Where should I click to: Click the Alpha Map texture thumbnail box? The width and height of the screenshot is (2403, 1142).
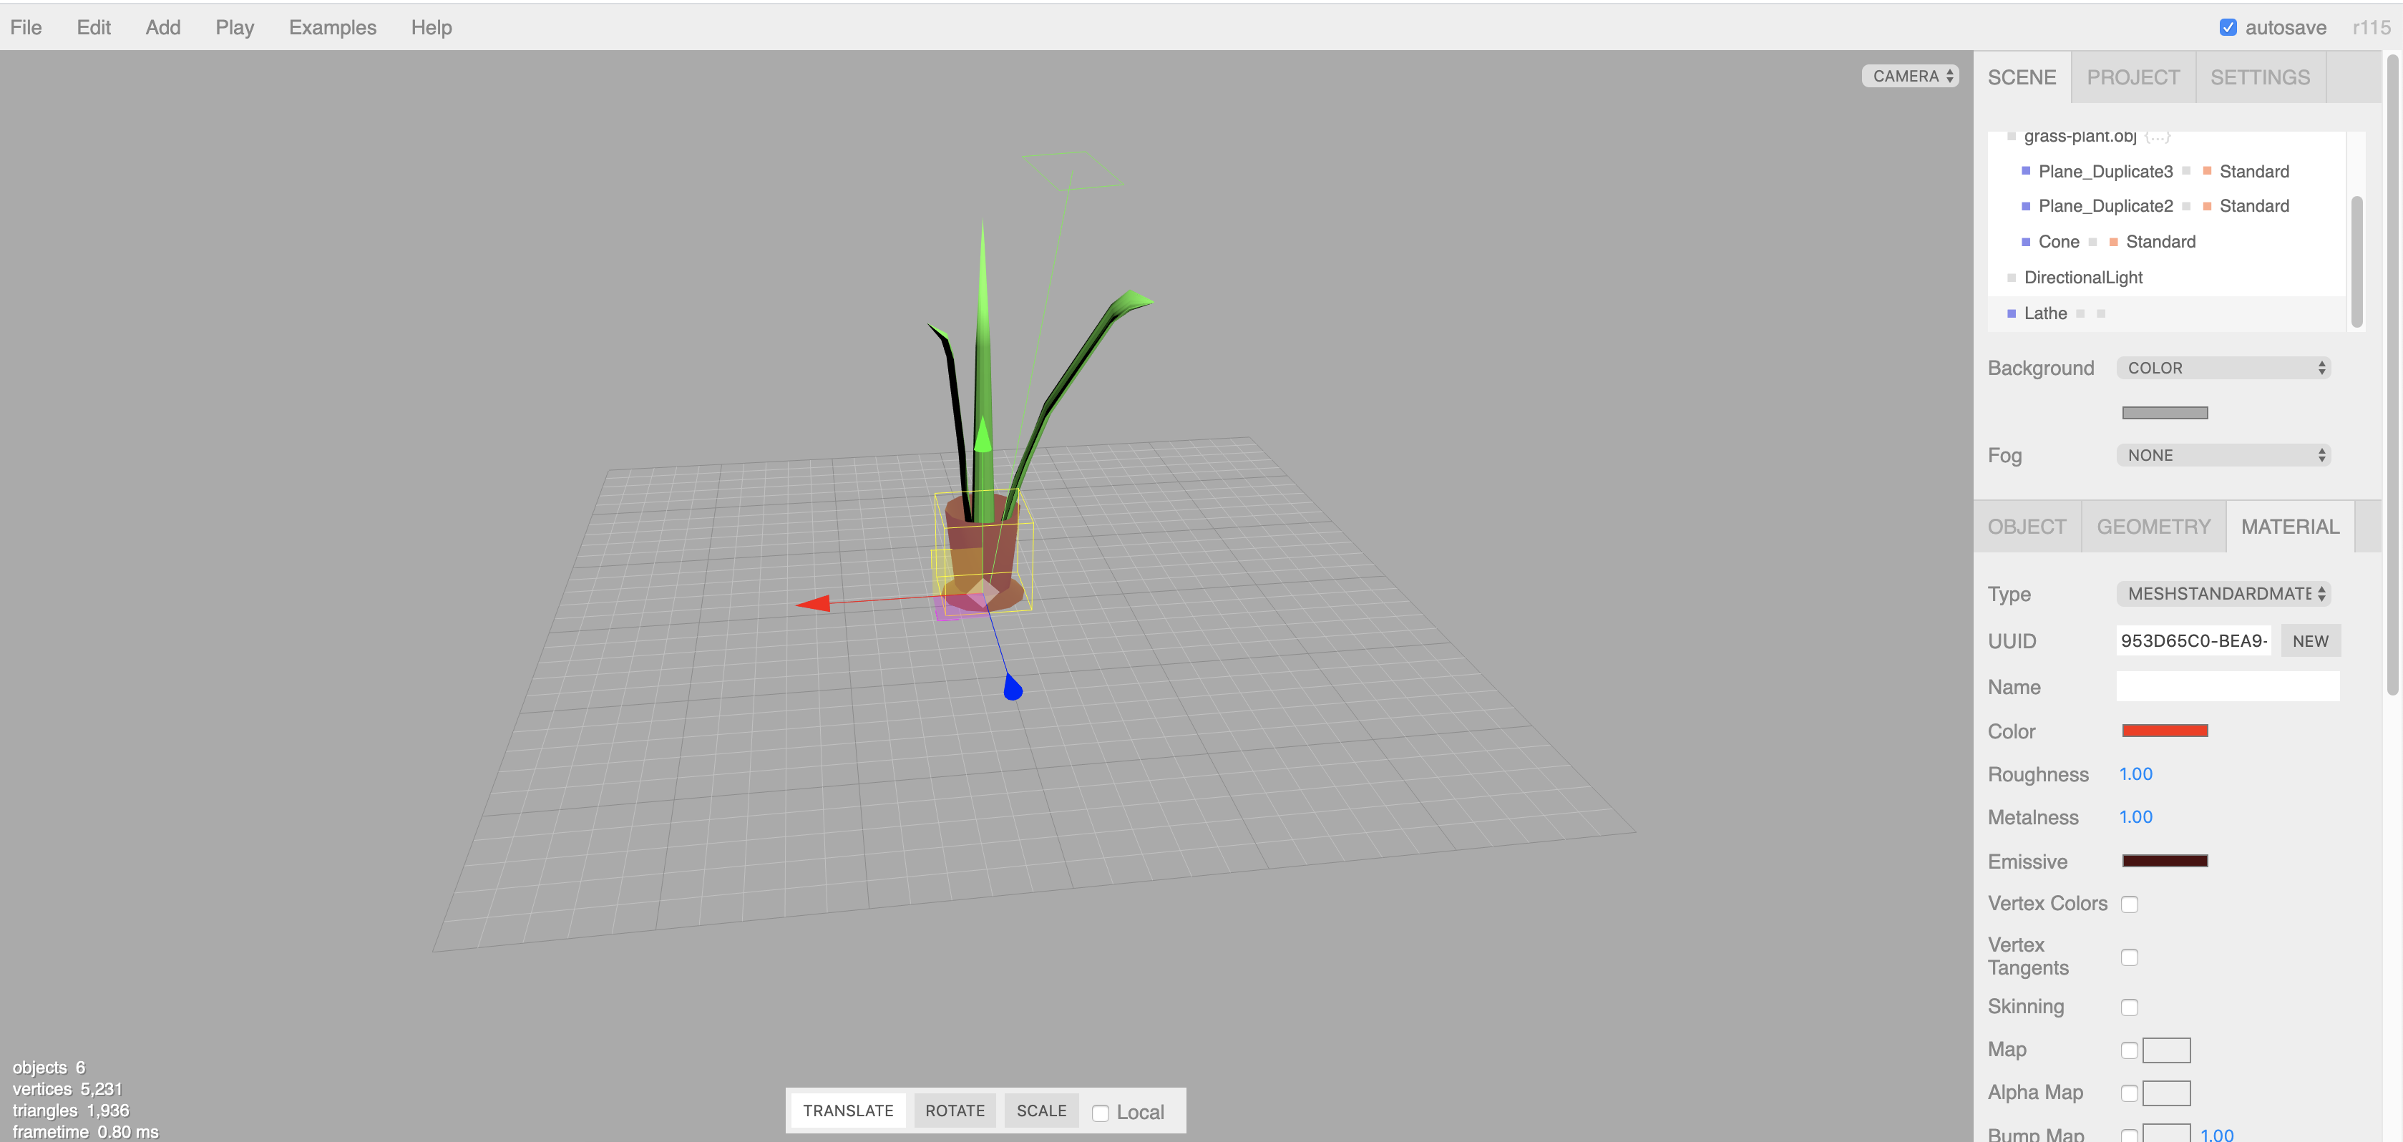click(2166, 1093)
